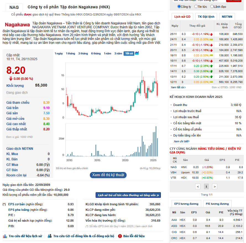Set chart range to 1 năm
This screenshot has width=246, height=243.
tap(108, 54)
